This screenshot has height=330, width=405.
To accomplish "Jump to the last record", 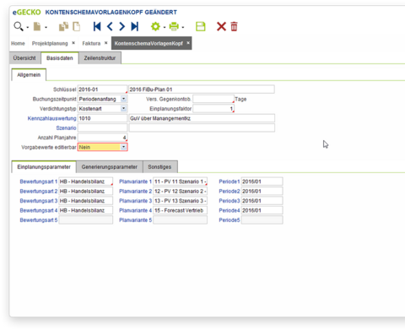I will (x=135, y=26).
